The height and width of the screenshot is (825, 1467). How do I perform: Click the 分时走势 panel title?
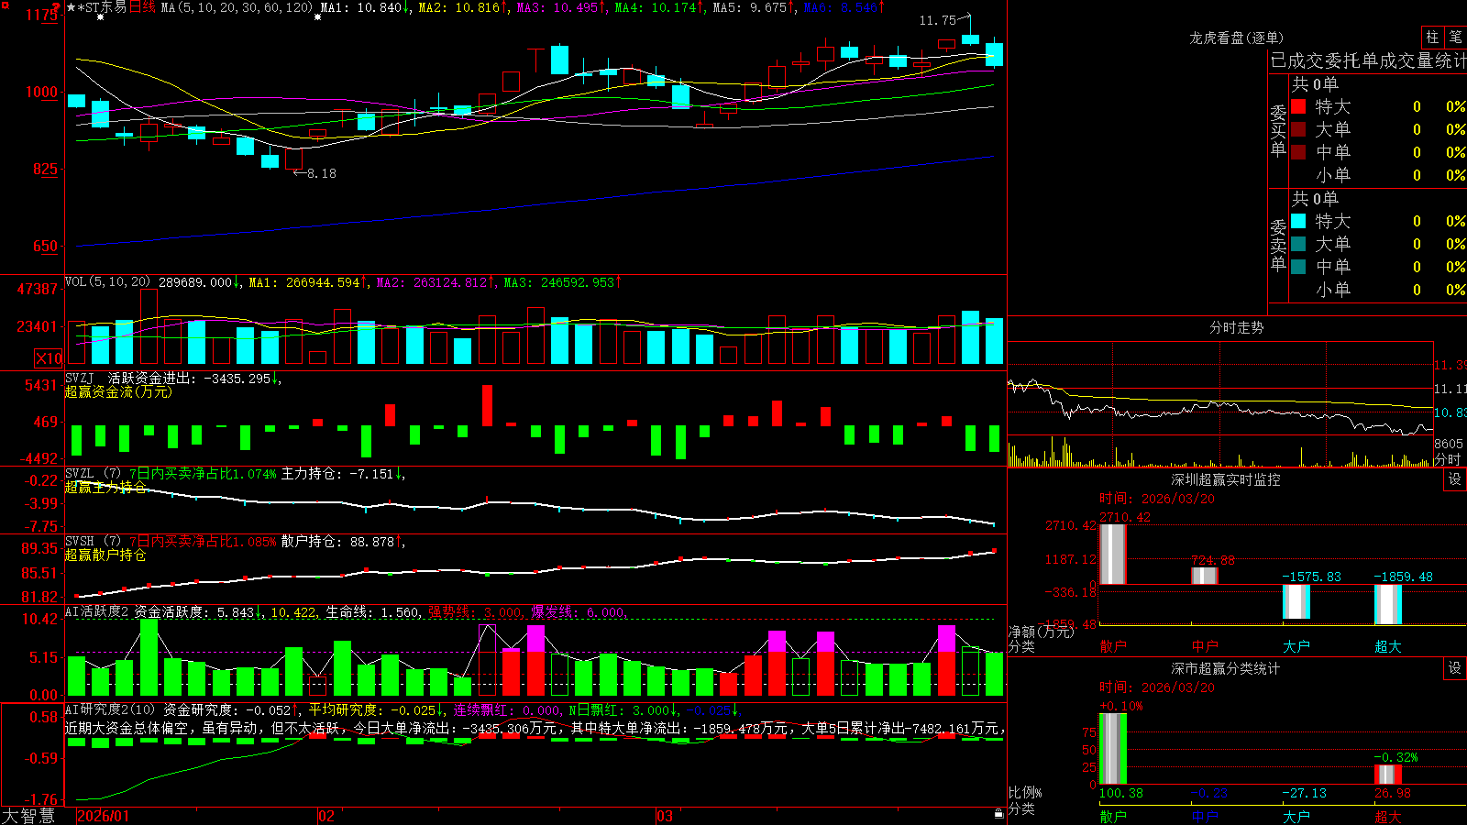point(1236,327)
